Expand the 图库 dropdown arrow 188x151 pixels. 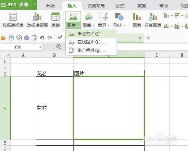(93, 25)
